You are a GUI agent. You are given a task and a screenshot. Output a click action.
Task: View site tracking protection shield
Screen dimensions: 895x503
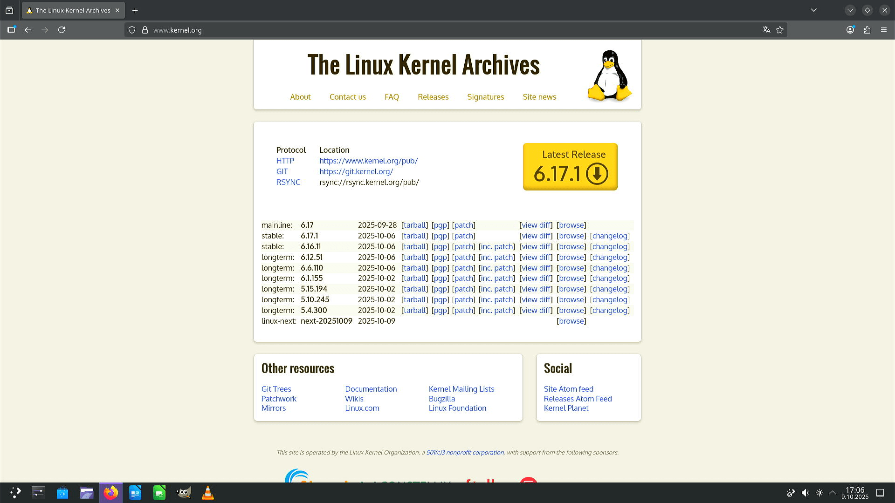pos(132,30)
